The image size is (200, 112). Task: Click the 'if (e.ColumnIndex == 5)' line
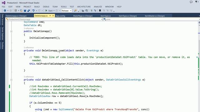point(45,103)
